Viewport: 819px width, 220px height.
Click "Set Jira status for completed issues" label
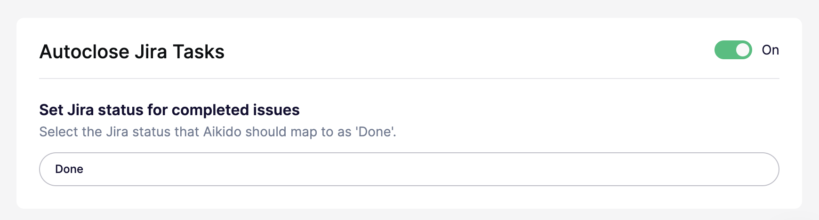(169, 110)
